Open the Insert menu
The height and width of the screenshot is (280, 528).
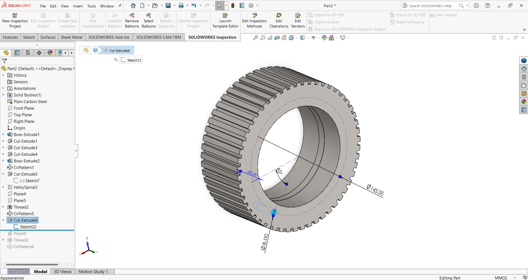78,6
